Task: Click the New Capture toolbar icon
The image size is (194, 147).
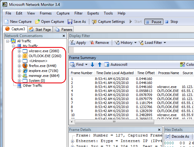Action: pyautogui.click(x=7, y=22)
